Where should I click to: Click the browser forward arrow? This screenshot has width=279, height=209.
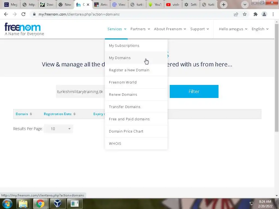coord(15,14)
